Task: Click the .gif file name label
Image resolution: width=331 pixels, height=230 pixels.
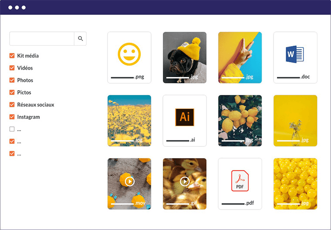Action: [x=182, y=203]
